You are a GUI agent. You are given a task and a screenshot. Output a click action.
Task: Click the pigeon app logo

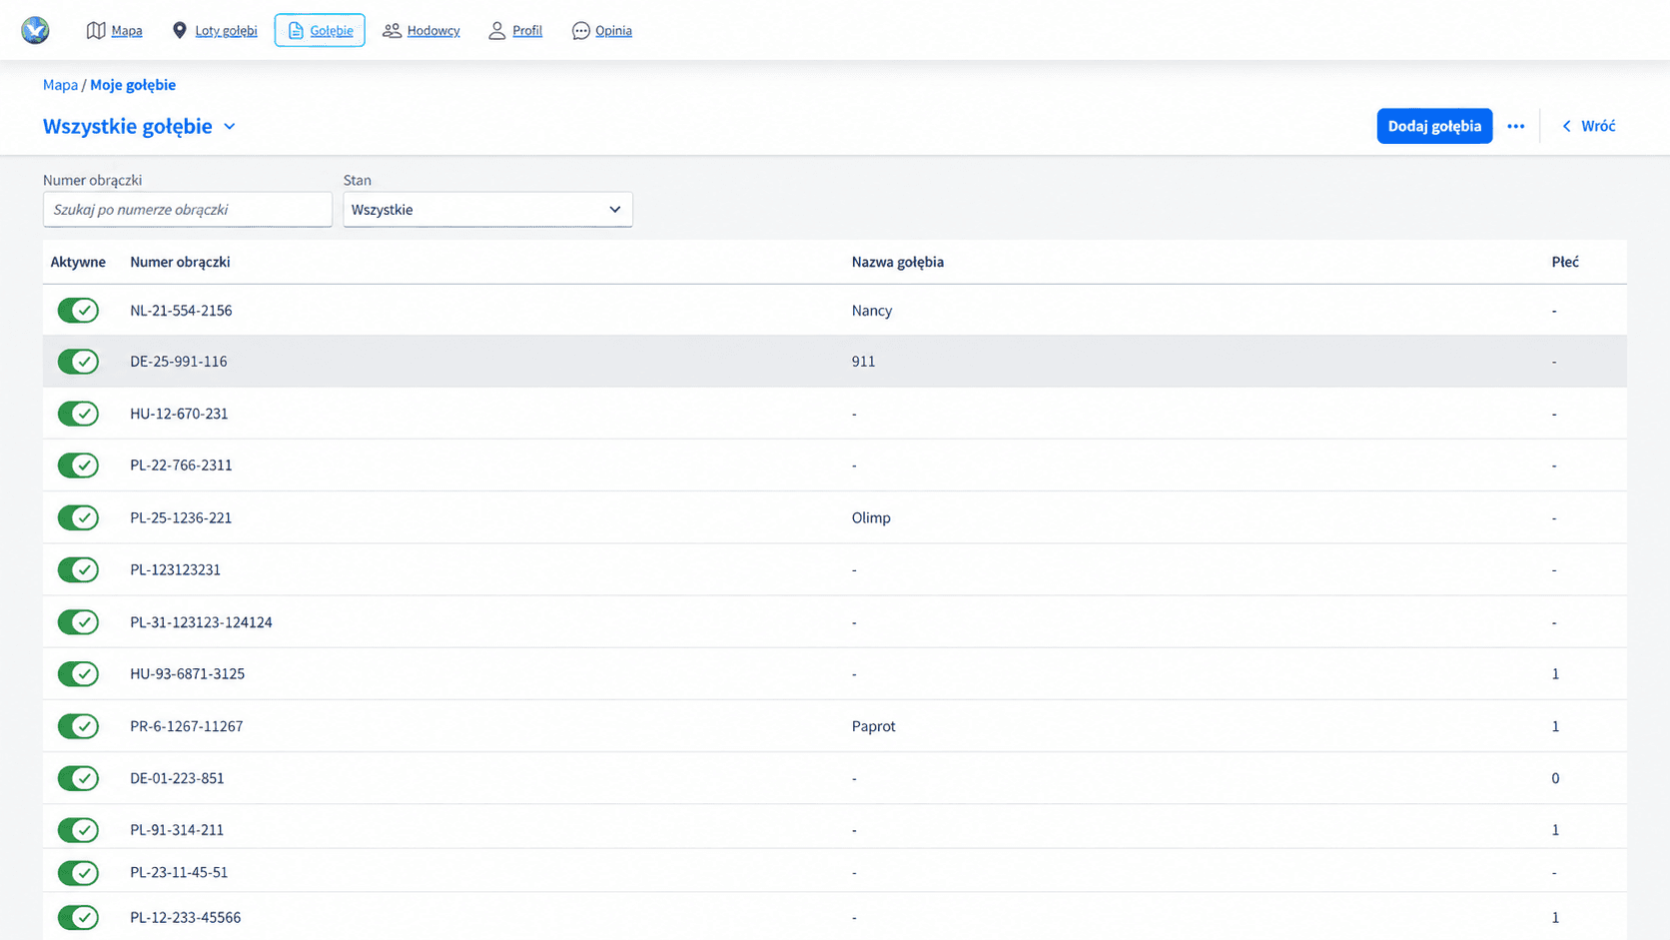point(35,30)
